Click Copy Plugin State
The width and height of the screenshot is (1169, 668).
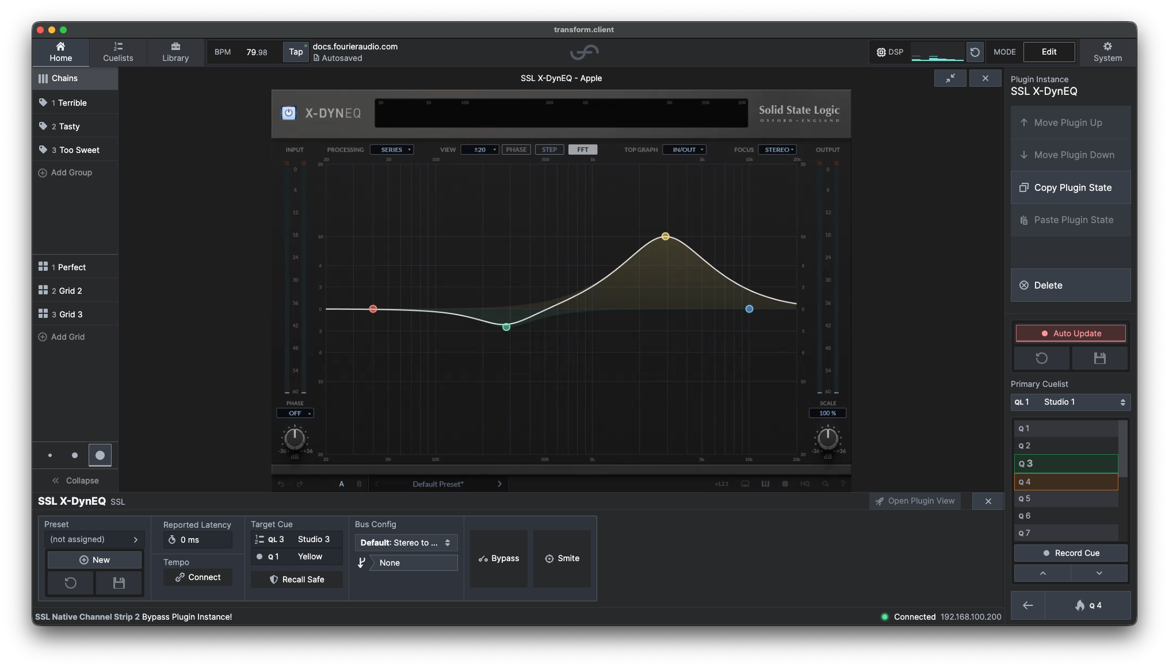click(x=1071, y=187)
